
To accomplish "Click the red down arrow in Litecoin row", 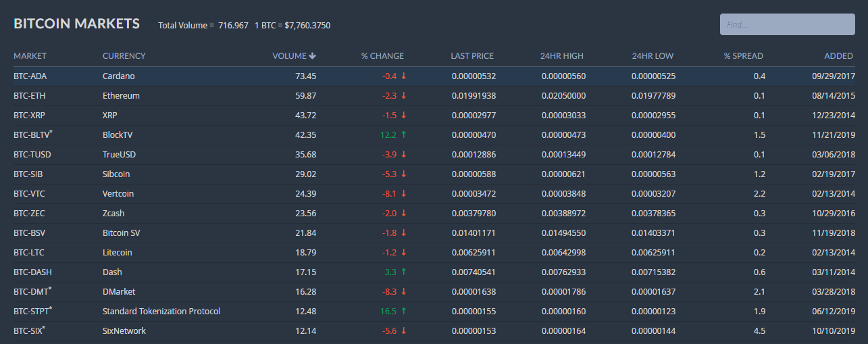I will [x=404, y=253].
